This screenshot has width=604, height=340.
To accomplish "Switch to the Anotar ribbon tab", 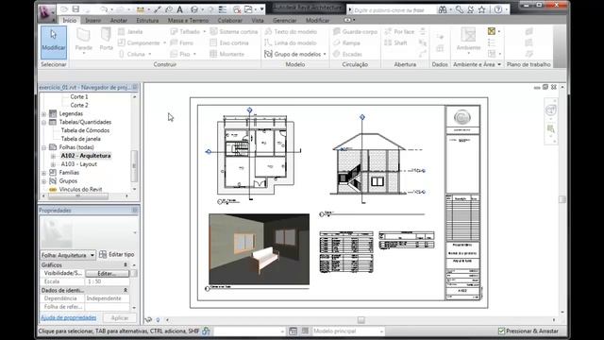I will pyautogui.click(x=119, y=20).
